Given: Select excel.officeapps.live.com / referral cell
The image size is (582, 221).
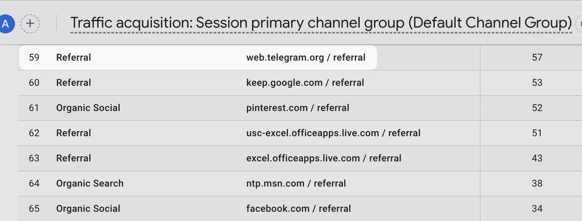Looking at the screenshot, I should (324, 158).
